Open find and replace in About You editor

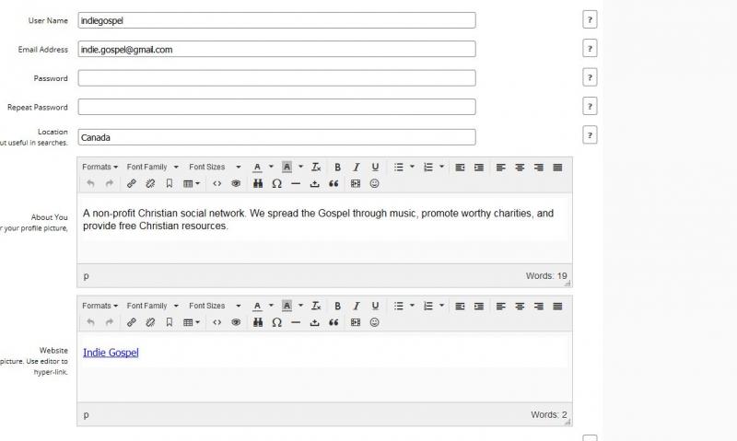pos(258,183)
